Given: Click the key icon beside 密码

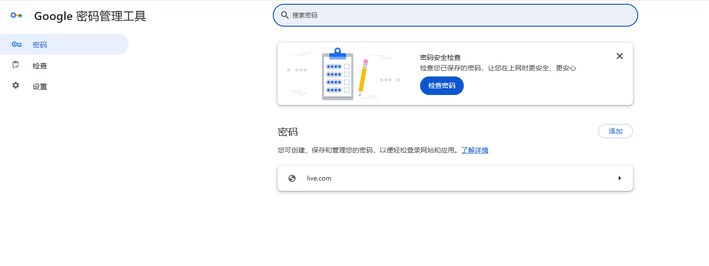Looking at the screenshot, I should click(x=17, y=45).
